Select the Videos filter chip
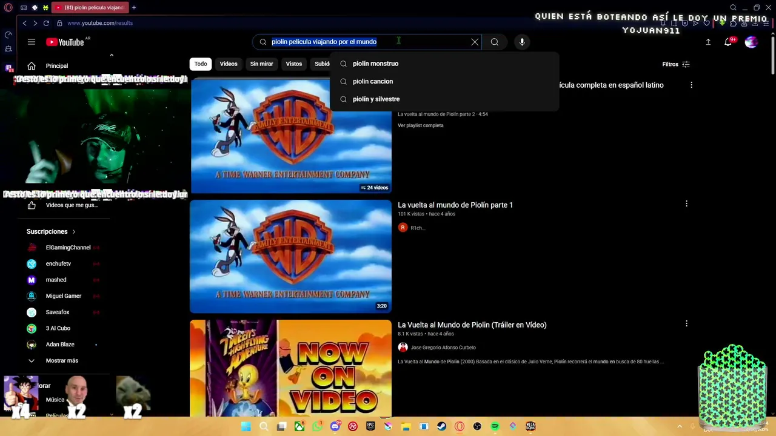776x436 pixels. click(229, 64)
